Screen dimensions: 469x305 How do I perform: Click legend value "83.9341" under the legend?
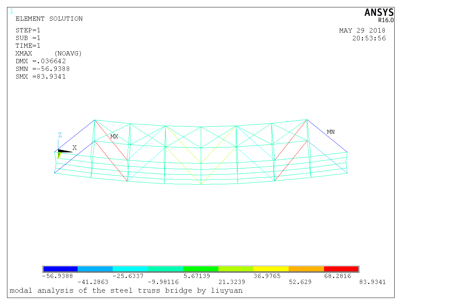point(372,282)
